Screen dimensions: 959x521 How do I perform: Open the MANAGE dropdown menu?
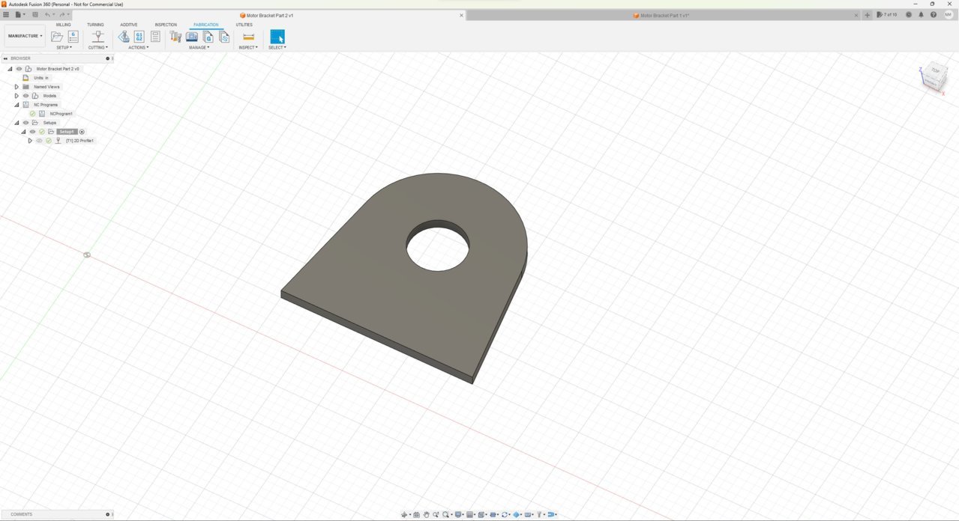pyautogui.click(x=199, y=47)
